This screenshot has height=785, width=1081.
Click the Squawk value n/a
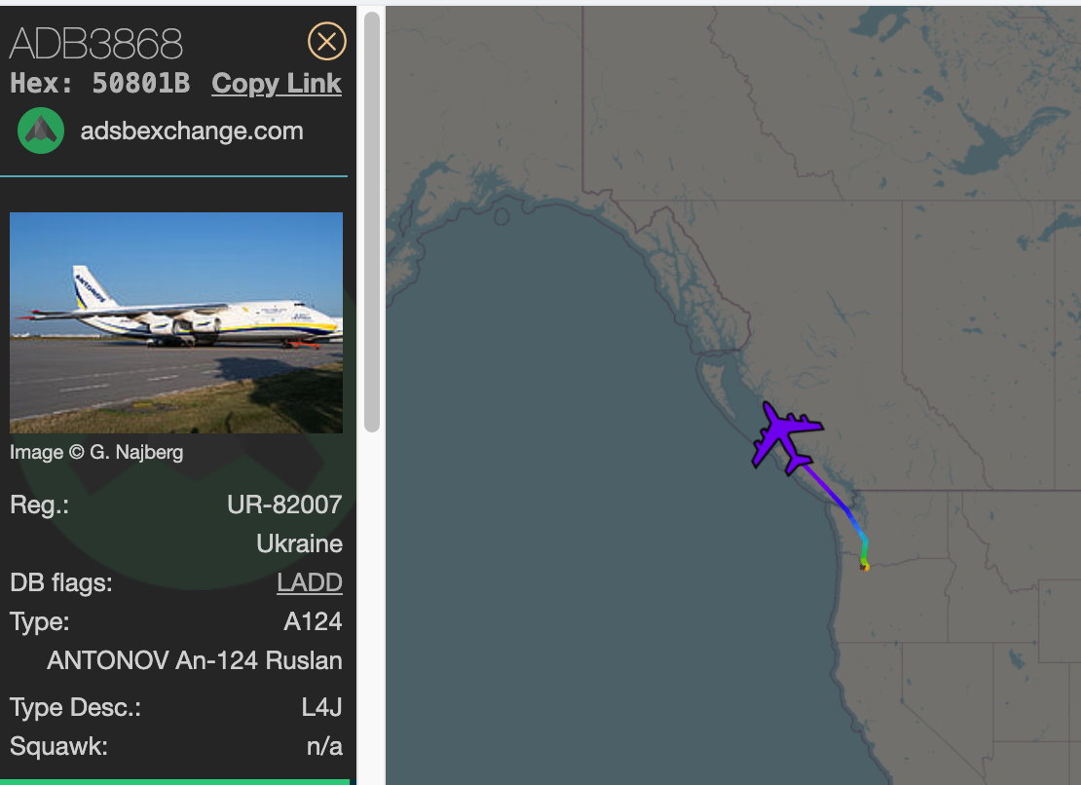click(x=323, y=747)
